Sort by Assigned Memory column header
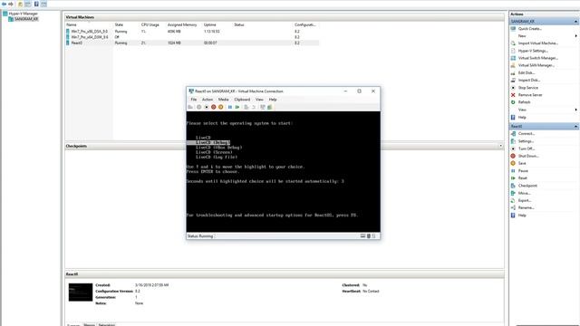 point(183,24)
